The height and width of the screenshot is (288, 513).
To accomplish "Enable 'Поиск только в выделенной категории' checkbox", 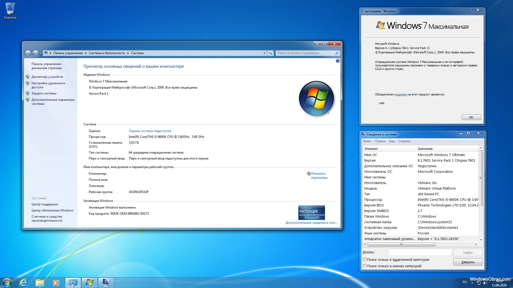I will (364, 259).
